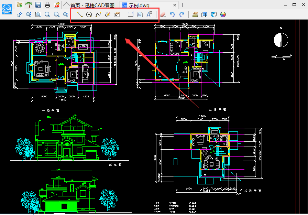Save the drawing with the floppy disk icon
This screenshot has height=215, width=308.
[x=38, y=5]
